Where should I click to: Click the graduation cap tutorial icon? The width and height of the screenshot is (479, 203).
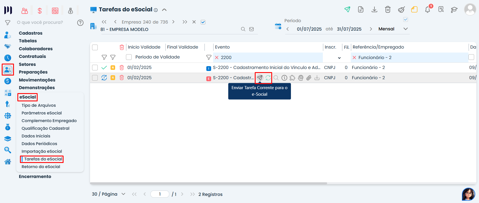tap(454, 10)
